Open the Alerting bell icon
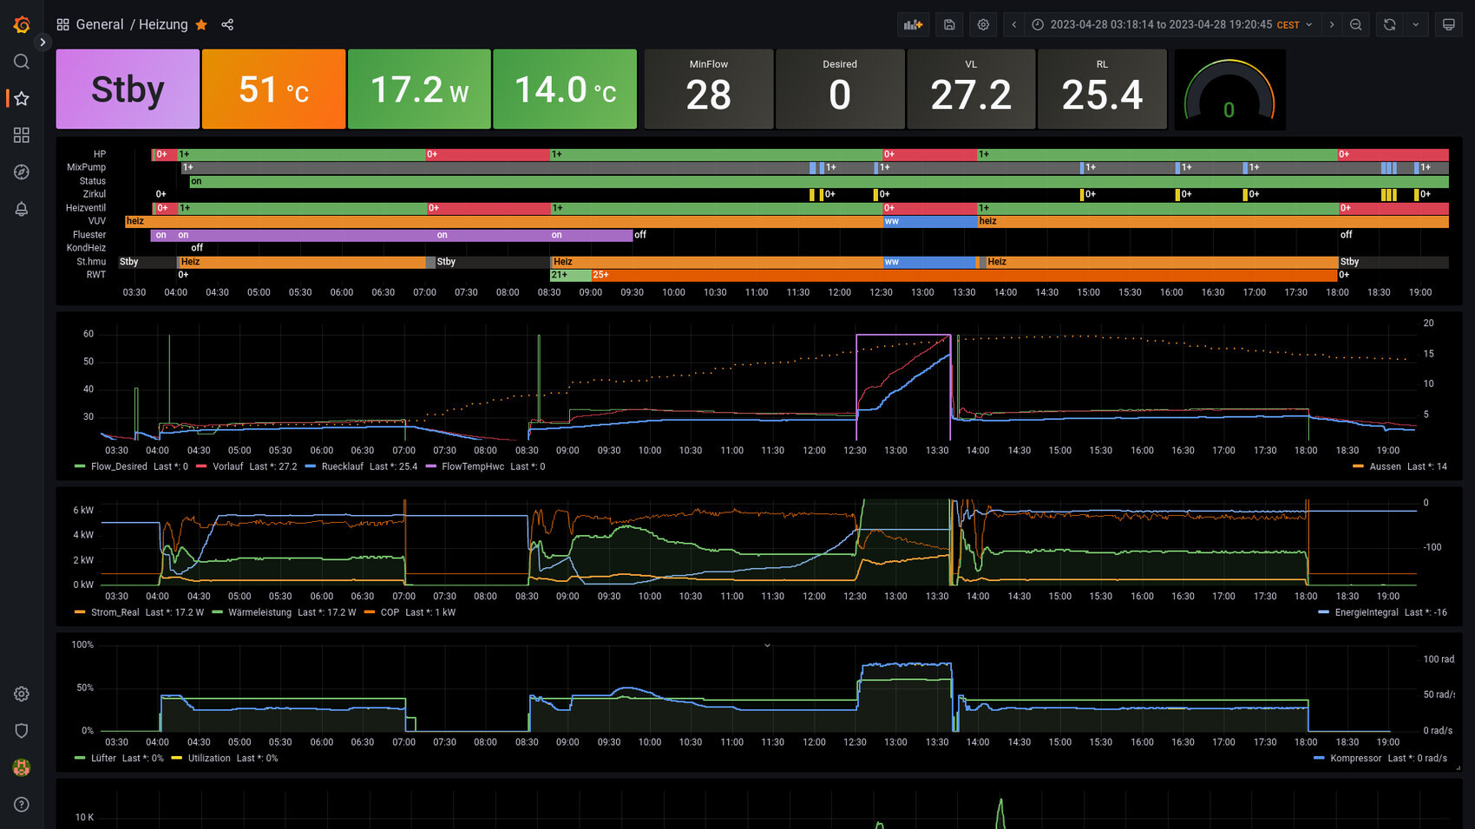The width and height of the screenshot is (1475, 829). click(x=22, y=209)
